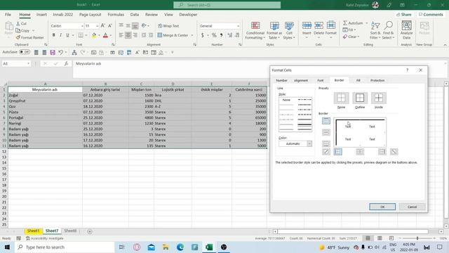Choose the Inside border preset

pos(379,98)
